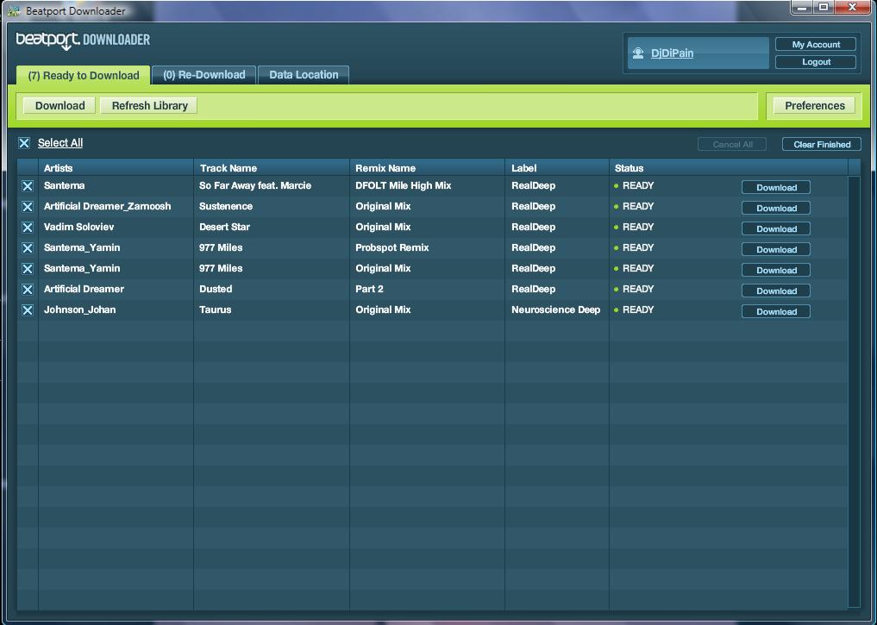Uncheck the Santerna So Far Away track checkbox
This screenshot has width=877, height=625.
(x=28, y=186)
